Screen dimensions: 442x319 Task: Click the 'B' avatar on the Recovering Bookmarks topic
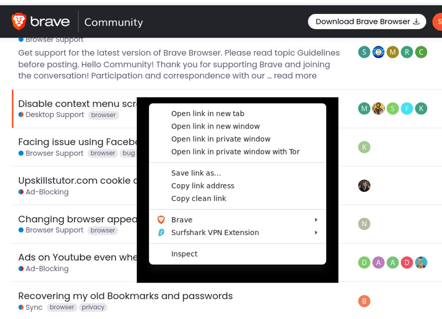click(x=364, y=301)
